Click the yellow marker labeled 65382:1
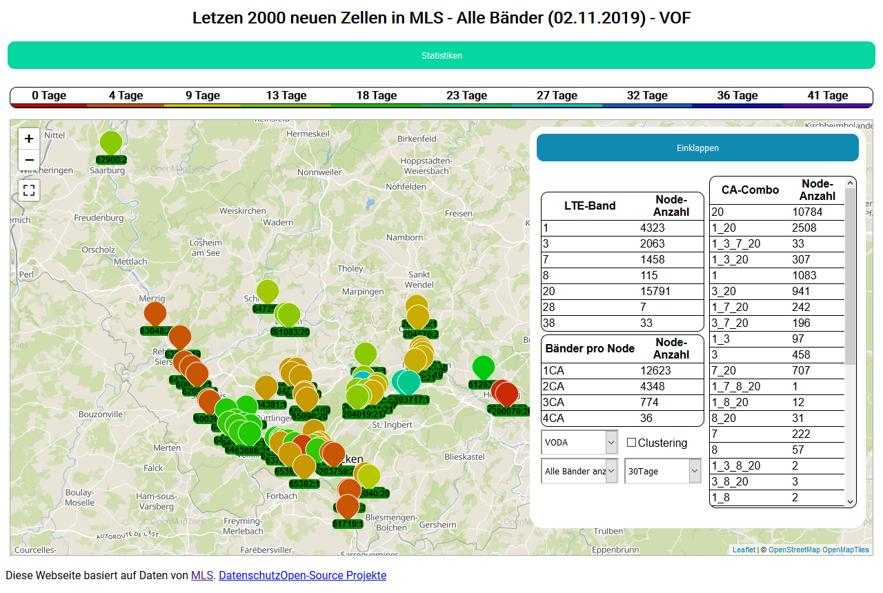Screen dimensions: 883x593 [x=304, y=468]
